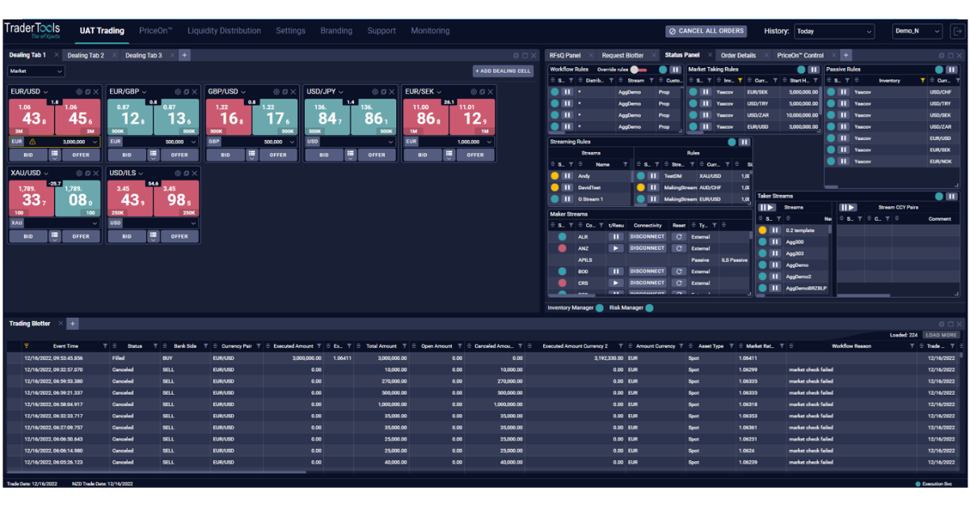Disconnect the ALR maker stream
Viewport: 970px width, 508px height.
point(647,237)
